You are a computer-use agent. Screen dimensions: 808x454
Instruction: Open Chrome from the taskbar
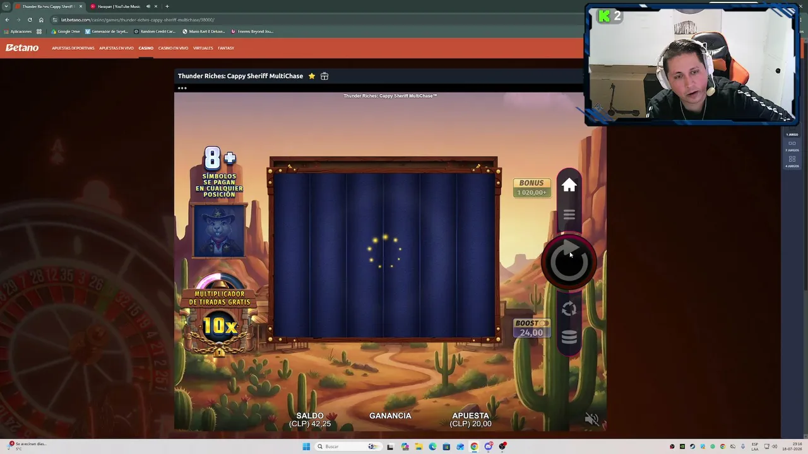pos(474,446)
